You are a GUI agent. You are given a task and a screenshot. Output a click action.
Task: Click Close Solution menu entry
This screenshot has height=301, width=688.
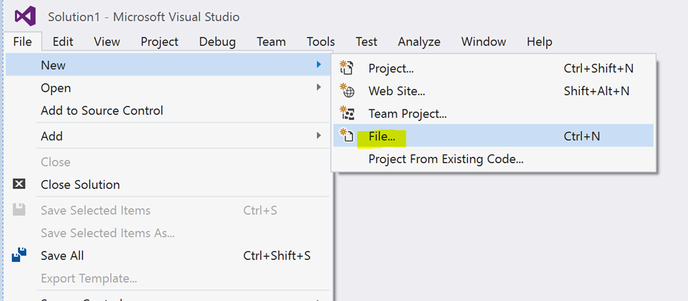(80, 184)
